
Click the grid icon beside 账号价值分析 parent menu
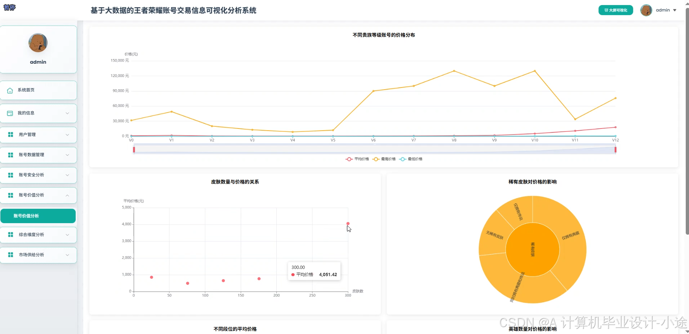coord(10,195)
